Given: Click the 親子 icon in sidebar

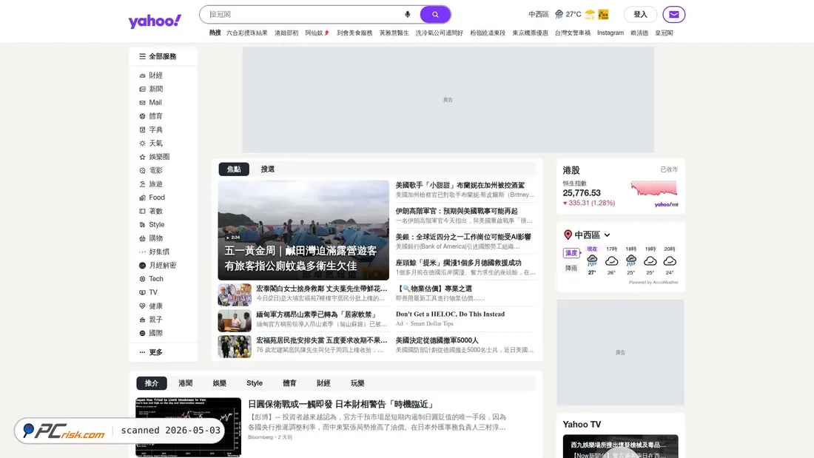Looking at the screenshot, I should (x=142, y=320).
